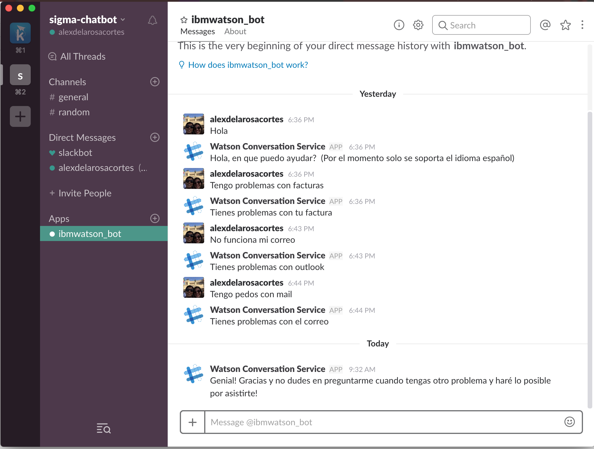Open notification preferences bell icon

[x=152, y=20]
